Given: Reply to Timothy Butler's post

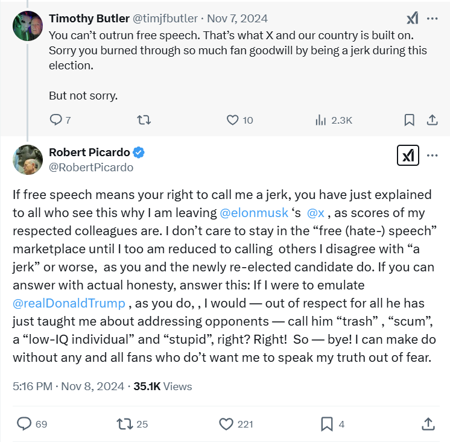Looking at the screenshot, I should 55,120.
